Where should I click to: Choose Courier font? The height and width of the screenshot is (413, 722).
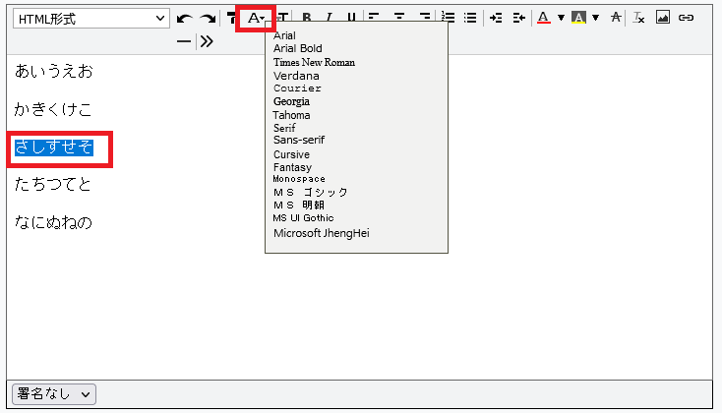(x=297, y=88)
